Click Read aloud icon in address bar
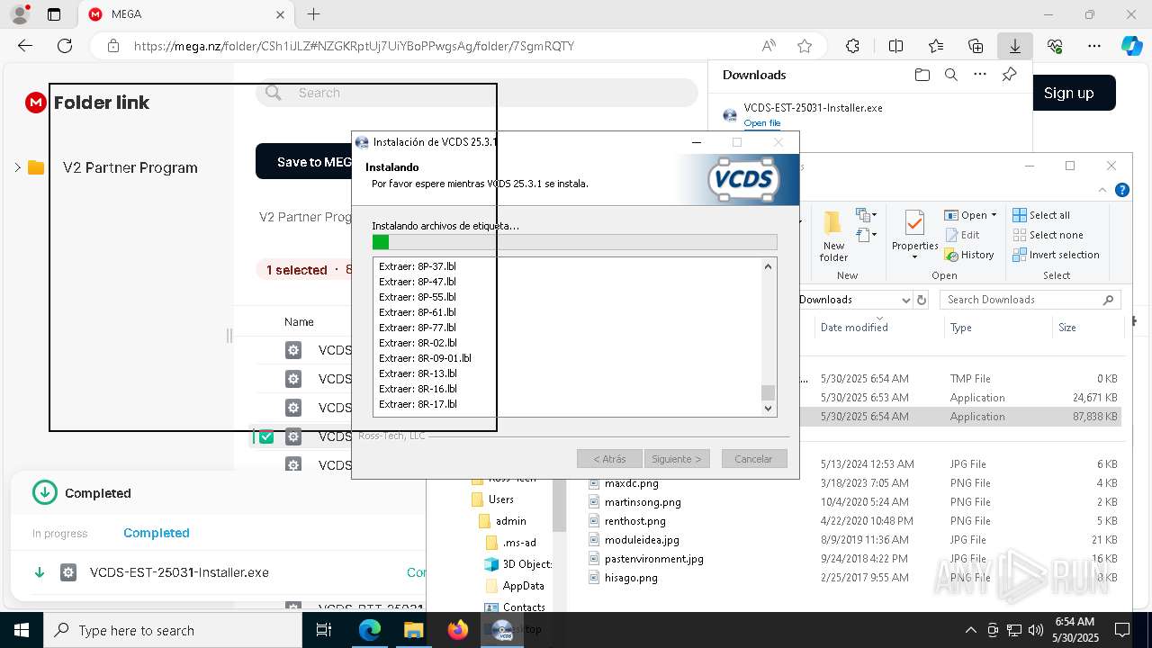Image resolution: width=1152 pixels, height=648 pixels. coord(769,46)
